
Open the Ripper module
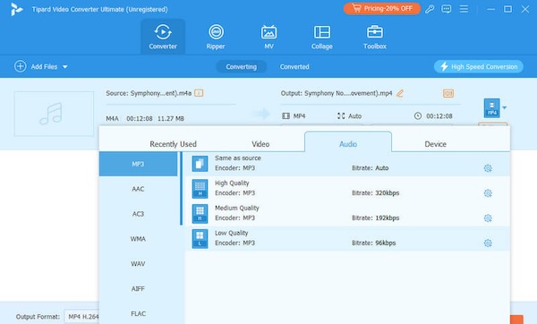point(216,37)
